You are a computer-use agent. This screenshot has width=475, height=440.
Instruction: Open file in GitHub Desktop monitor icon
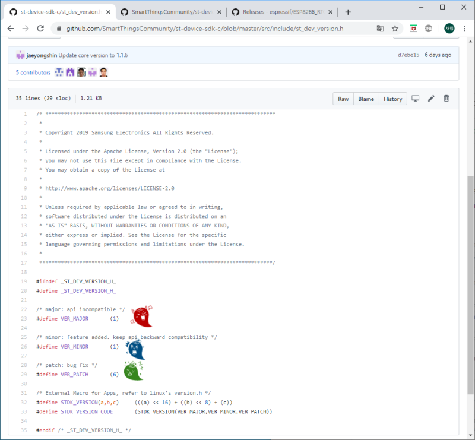[x=416, y=99]
